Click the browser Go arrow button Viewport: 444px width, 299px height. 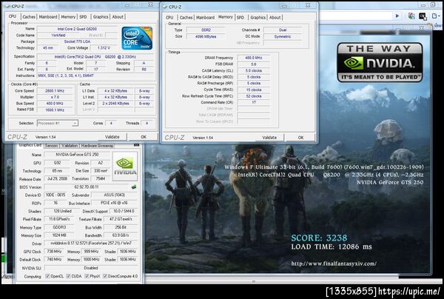[397, 16]
